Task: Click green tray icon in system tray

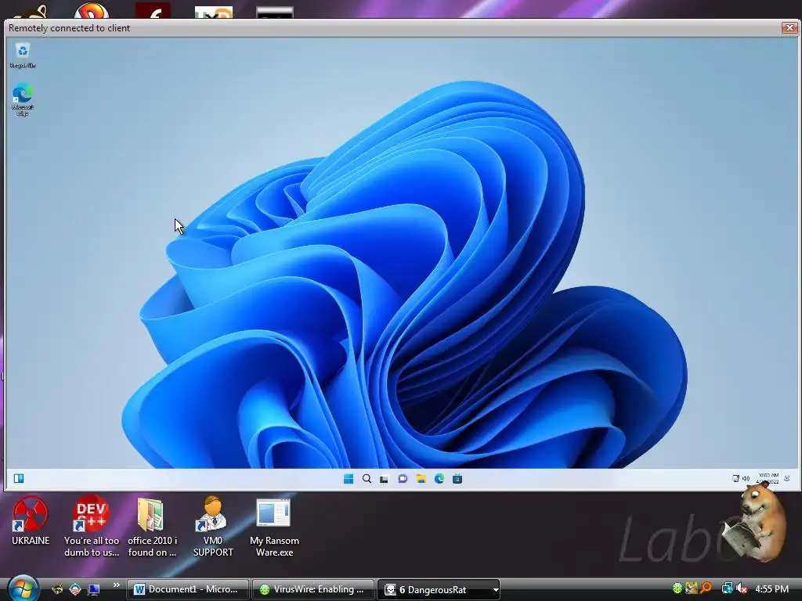Action: point(677,588)
